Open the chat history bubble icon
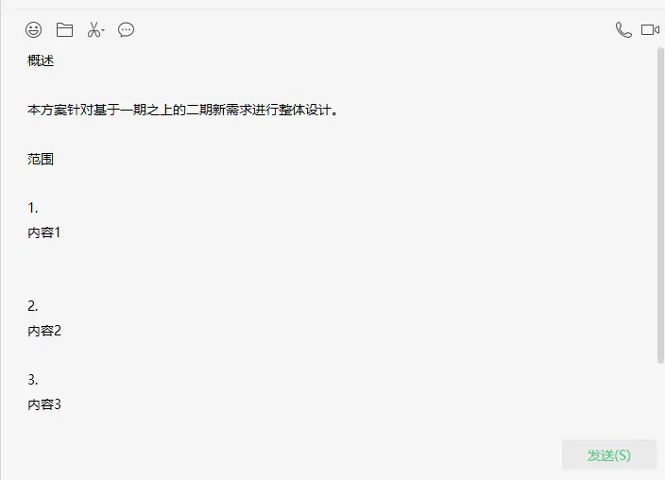 coord(126,30)
